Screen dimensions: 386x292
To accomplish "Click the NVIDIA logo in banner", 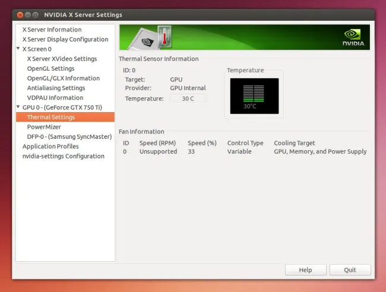I will (x=353, y=37).
